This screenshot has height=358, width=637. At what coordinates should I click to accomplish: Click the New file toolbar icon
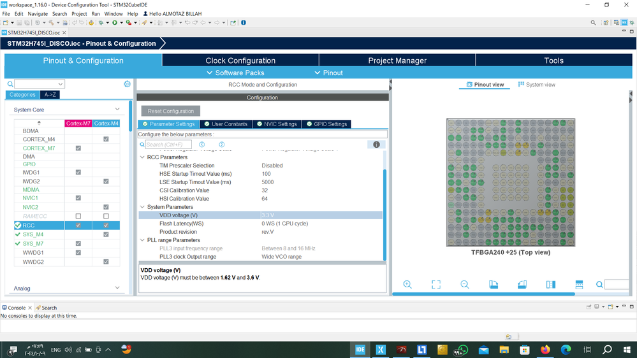pos(6,23)
